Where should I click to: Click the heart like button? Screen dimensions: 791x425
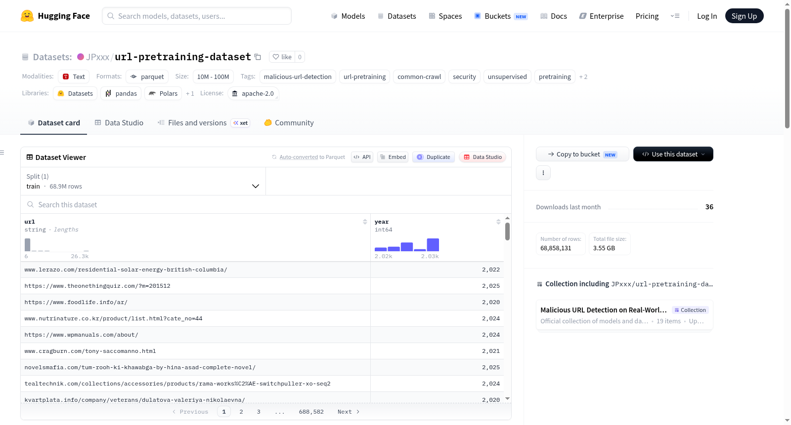click(282, 57)
